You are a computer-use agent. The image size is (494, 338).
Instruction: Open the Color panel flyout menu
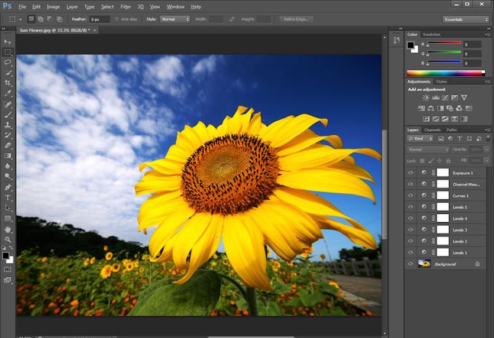tap(487, 34)
